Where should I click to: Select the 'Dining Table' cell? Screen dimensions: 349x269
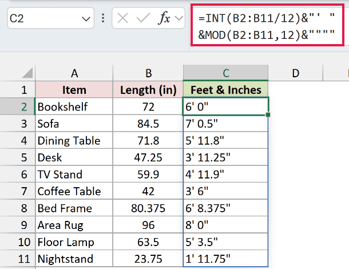pos(74,141)
